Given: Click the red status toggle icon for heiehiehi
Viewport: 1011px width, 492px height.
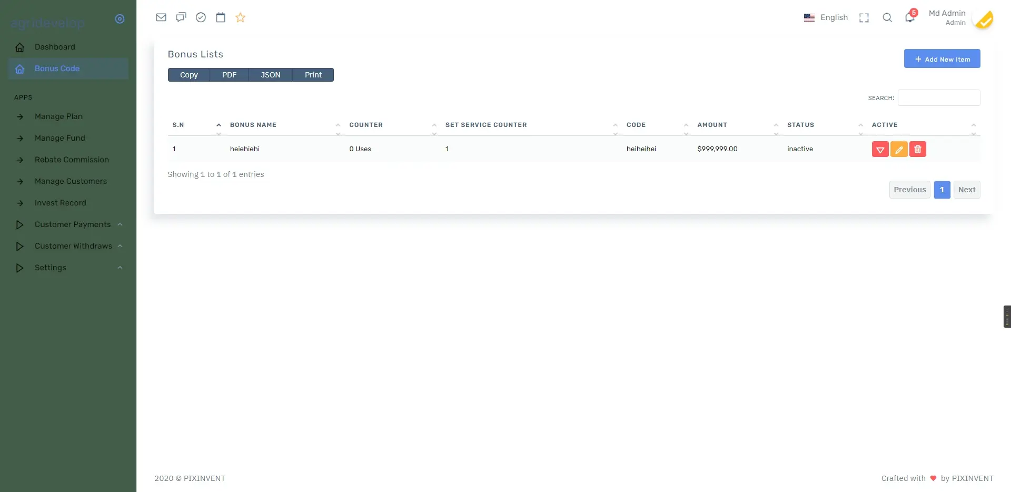Looking at the screenshot, I should pos(880,149).
